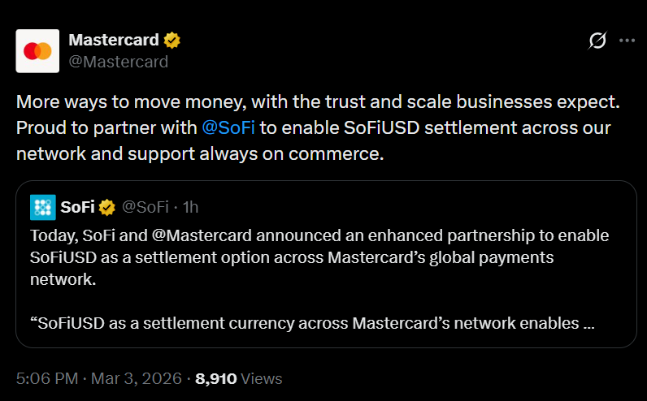
Task: Click gray @SoFi handle in quoted post
Action: click(145, 208)
